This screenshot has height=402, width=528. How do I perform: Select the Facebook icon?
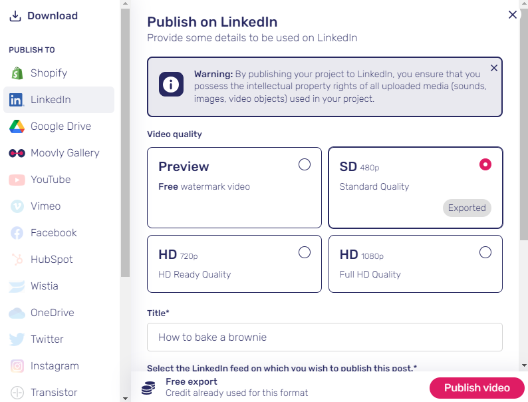[x=17, y=233]
